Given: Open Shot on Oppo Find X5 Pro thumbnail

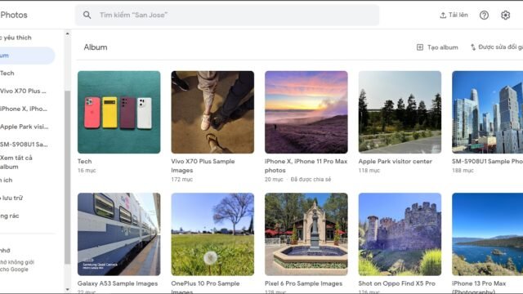Looking at the screenshot, I should tap(400, 234).
